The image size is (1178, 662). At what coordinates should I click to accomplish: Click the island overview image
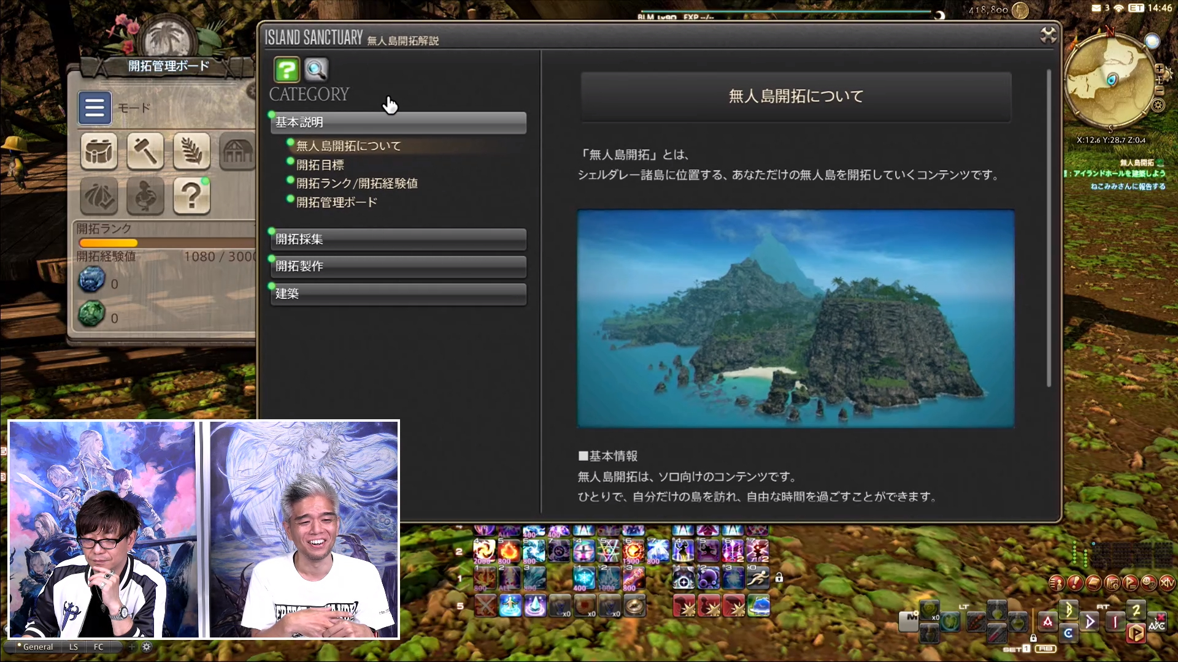[x=796, y=318]
